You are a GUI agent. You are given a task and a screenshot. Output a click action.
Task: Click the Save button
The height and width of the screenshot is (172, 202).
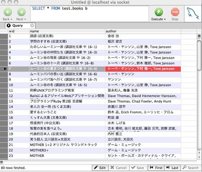[138, 168]
